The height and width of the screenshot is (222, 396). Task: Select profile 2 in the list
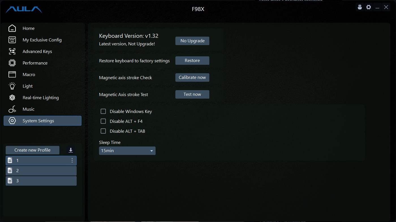[x=41, y=171]
